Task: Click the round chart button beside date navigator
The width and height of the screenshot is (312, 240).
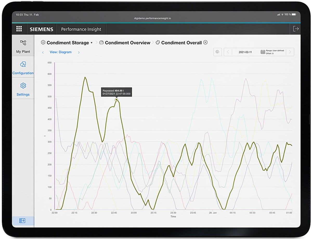Action: pos(218,52)
